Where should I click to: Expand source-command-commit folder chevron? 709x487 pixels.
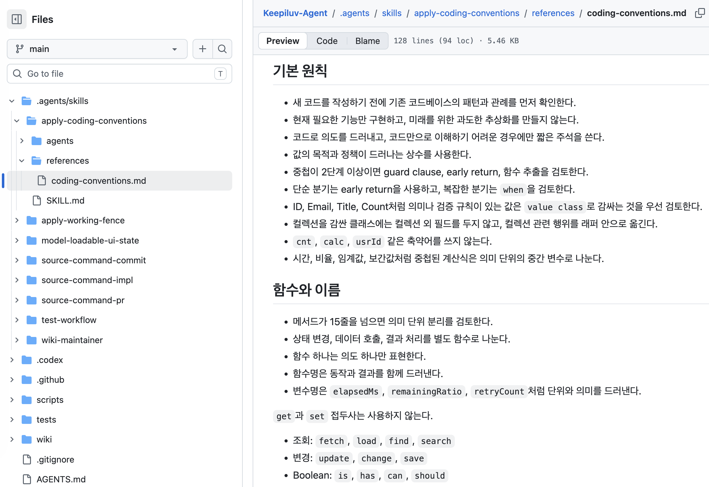coord(17,260)
